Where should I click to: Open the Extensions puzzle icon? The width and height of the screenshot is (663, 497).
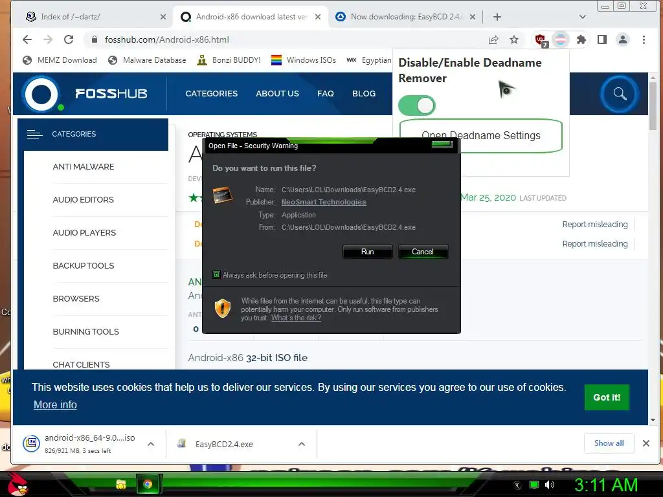pos(581,39)
